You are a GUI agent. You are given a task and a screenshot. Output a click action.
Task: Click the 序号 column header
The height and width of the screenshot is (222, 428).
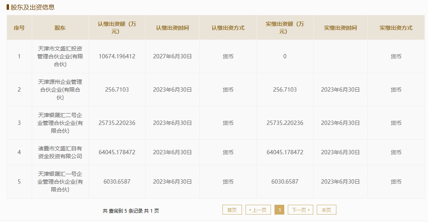click(19, 27)
